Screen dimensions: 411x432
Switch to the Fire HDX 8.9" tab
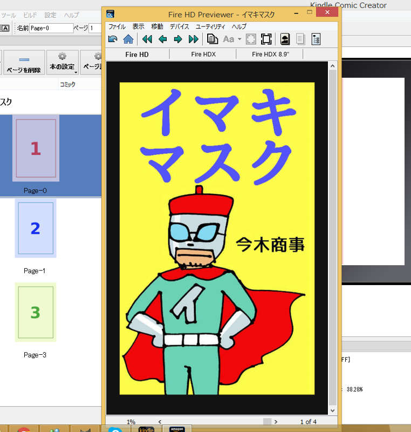[270, 55]
